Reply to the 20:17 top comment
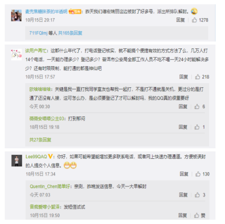The image size is (225, 224). tap(181, 20)
